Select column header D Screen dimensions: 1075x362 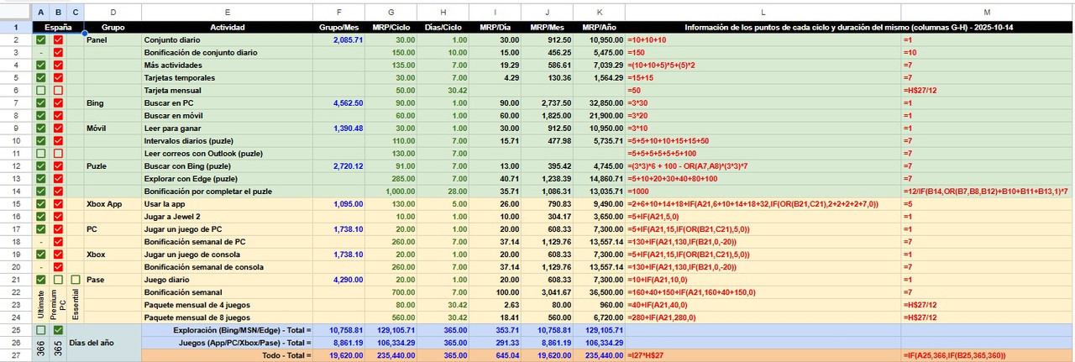pos(113,12)
